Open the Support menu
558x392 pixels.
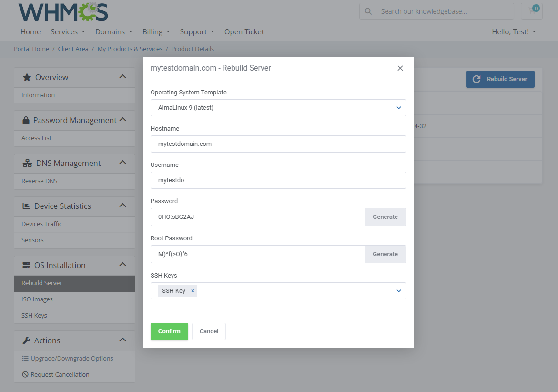(197, 31)
